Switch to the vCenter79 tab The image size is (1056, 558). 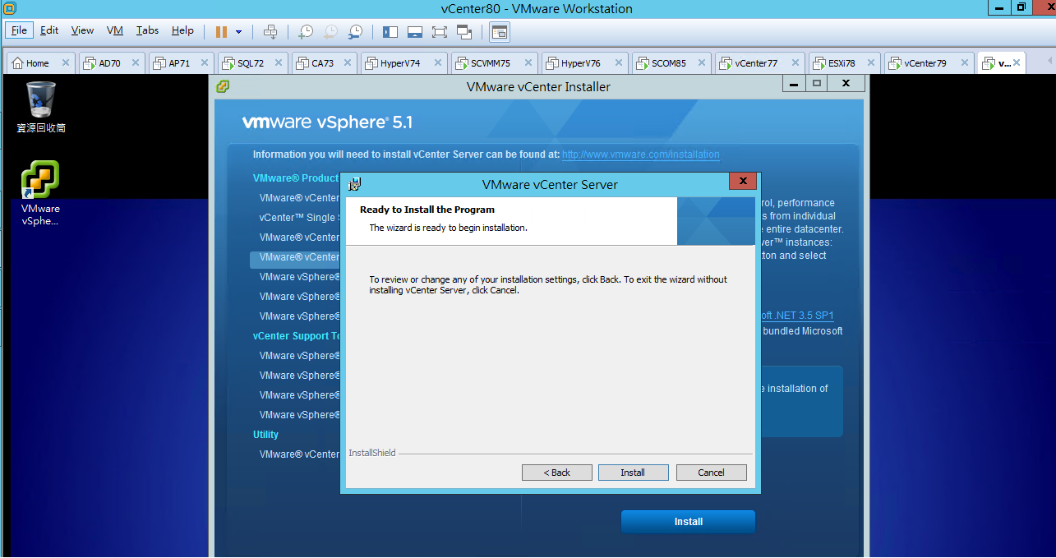tap(929, 63)
